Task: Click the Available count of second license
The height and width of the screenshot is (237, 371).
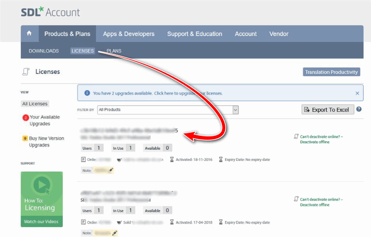Action: pyautogui.click(x=167, y=210)
